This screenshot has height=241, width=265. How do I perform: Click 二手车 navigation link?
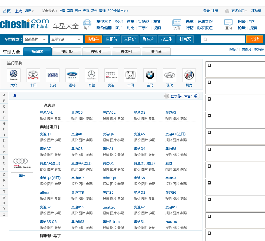(144, 28)
